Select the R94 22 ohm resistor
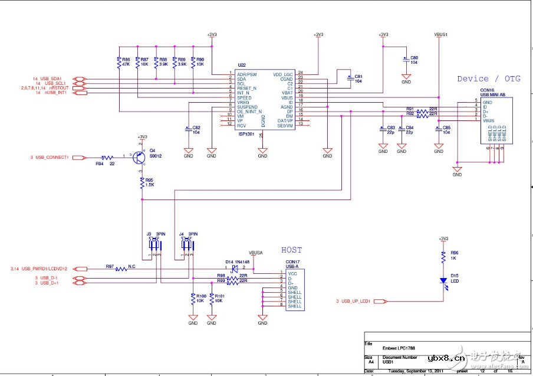This screenshot has height=376, width=533. [107, 158]
